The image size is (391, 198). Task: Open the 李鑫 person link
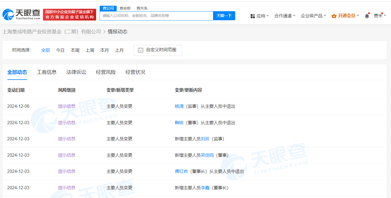[205, 188]
